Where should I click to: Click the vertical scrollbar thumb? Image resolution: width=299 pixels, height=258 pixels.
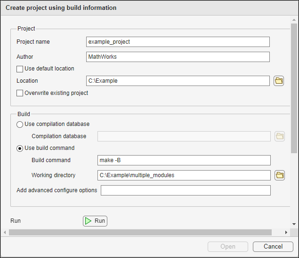point(294,89)
